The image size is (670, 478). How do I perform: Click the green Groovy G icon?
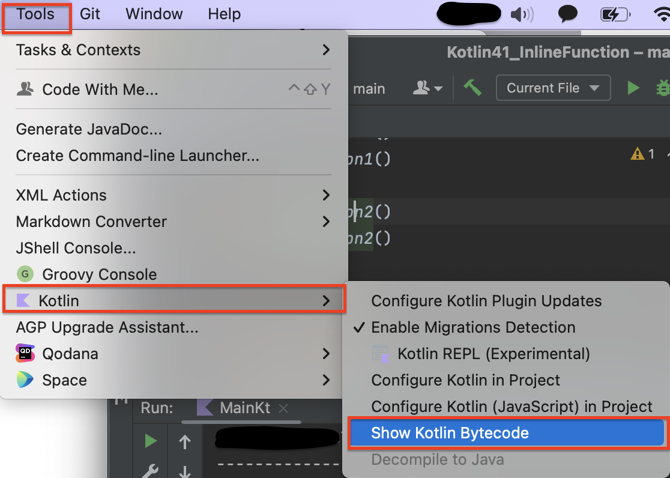25,274
